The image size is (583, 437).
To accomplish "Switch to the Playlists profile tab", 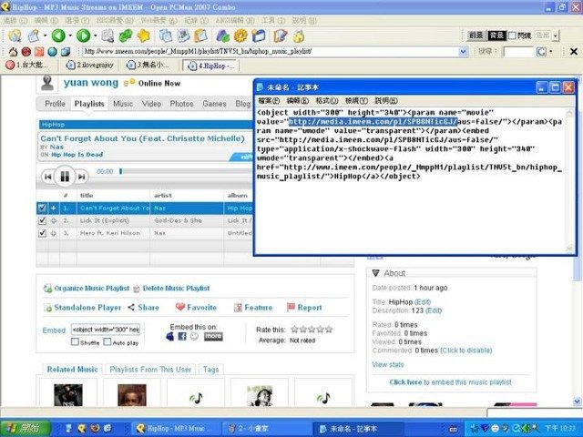I will click(x=89, y=104).
